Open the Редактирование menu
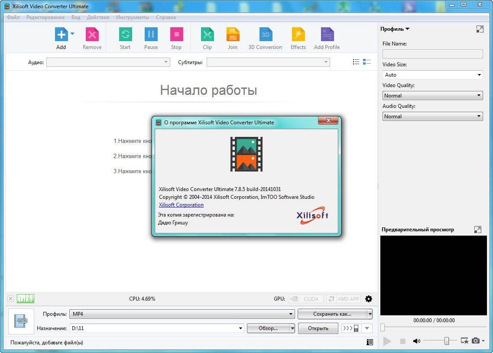493x353 pixels. [x=45, y=17]
